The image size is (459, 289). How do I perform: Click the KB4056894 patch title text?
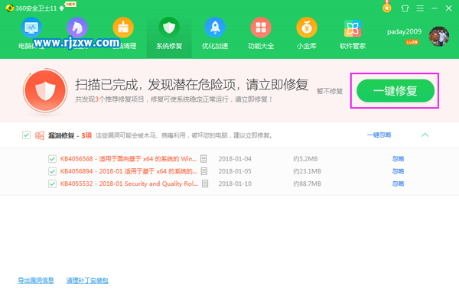129,171
